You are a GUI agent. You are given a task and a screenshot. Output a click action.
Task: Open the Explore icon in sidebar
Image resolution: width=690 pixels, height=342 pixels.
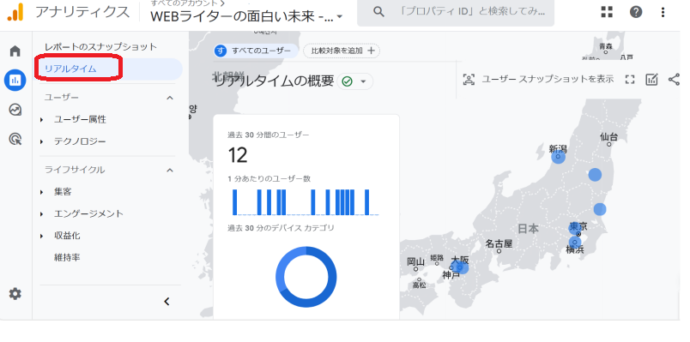pos(15,110)
